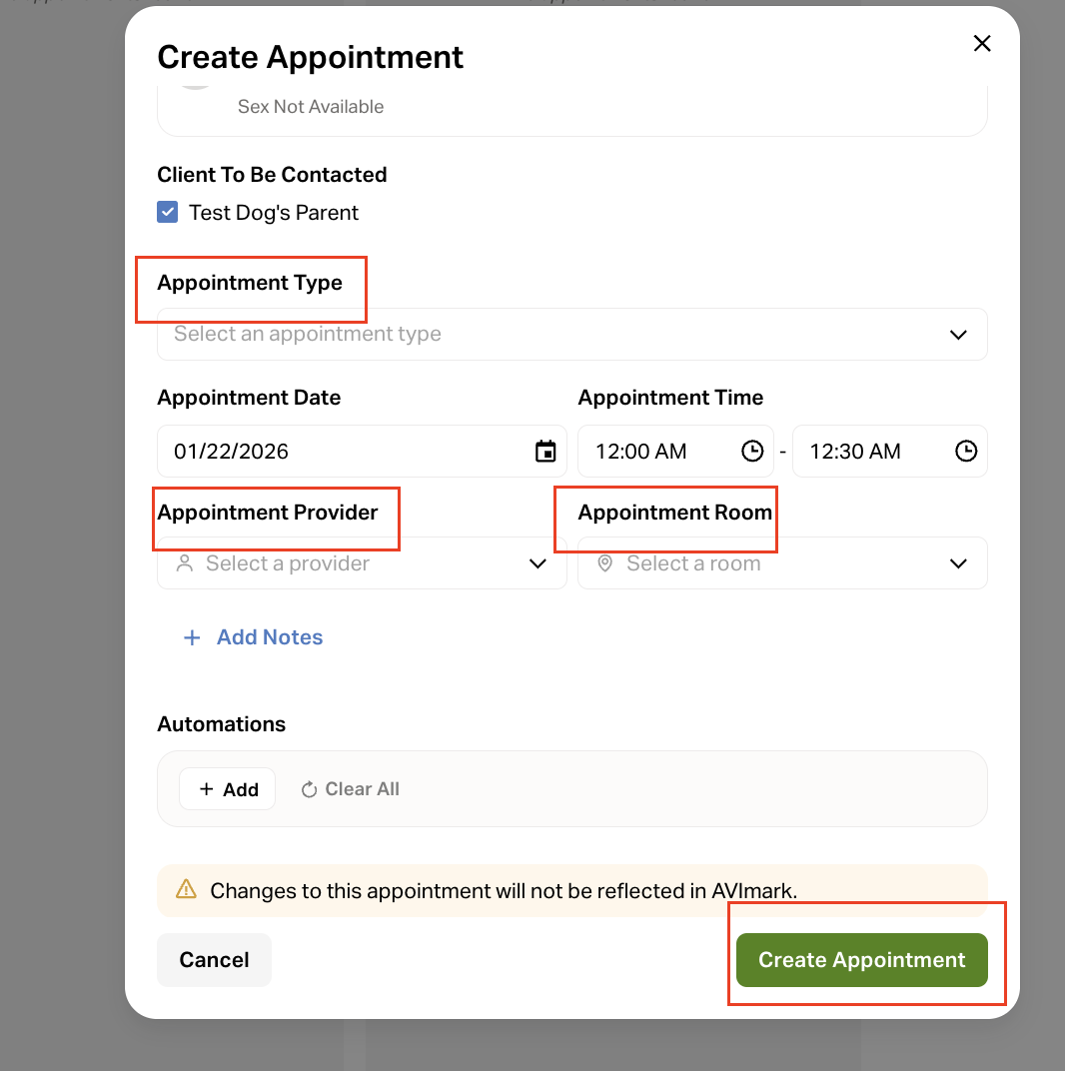Click the Add Notes link
Viewport: 1065px width, 1071px height.
tap(270, 637)
